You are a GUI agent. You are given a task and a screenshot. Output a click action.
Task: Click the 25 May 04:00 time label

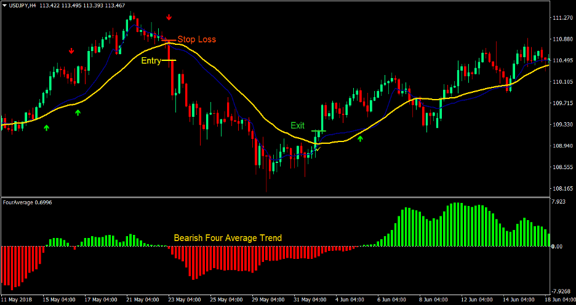(x=226, y=299)
